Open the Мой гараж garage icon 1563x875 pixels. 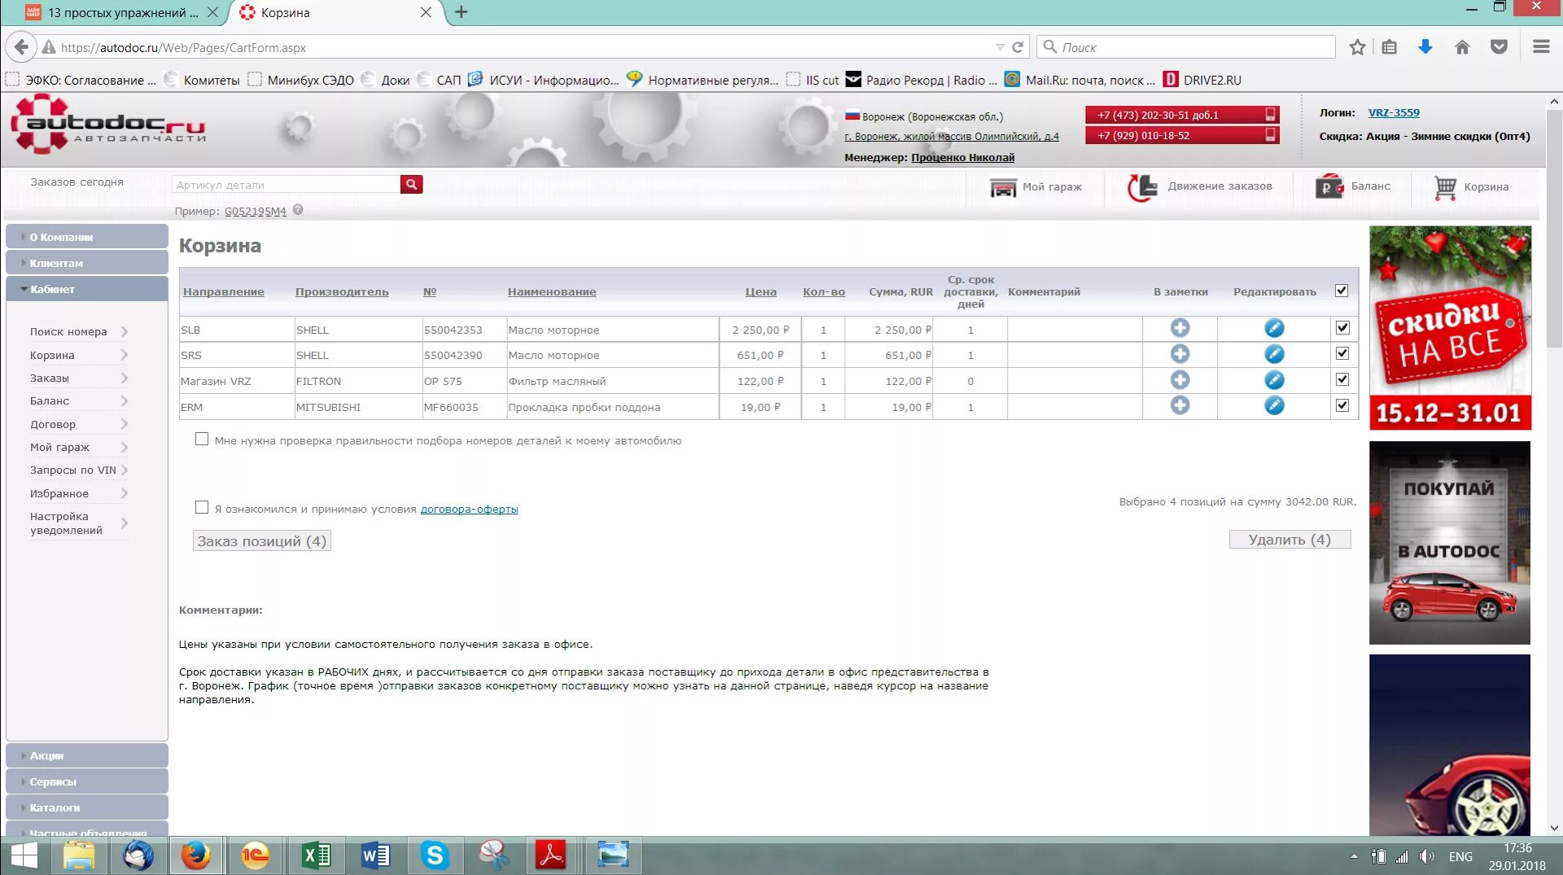pos(1003,187)
